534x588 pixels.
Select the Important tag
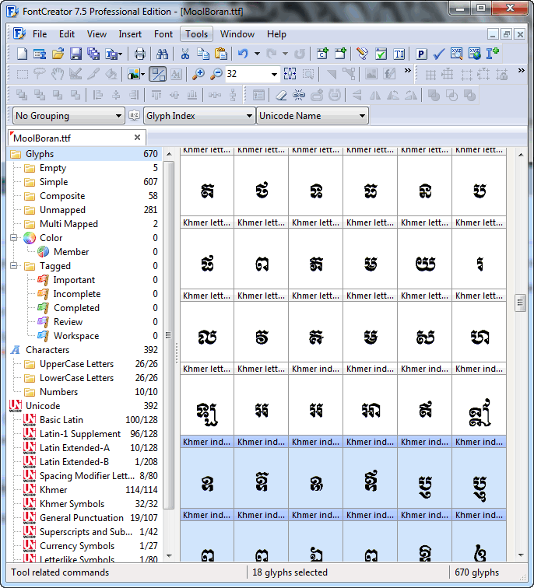point(74,280)
